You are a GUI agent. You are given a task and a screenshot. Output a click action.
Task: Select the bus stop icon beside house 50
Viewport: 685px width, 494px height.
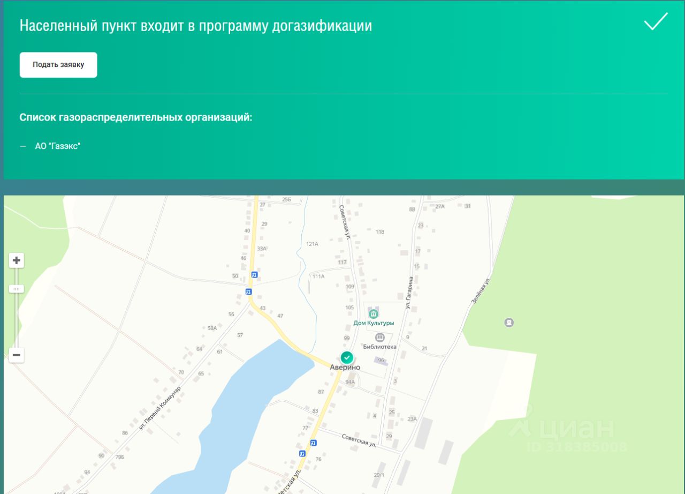coord(254,275)
